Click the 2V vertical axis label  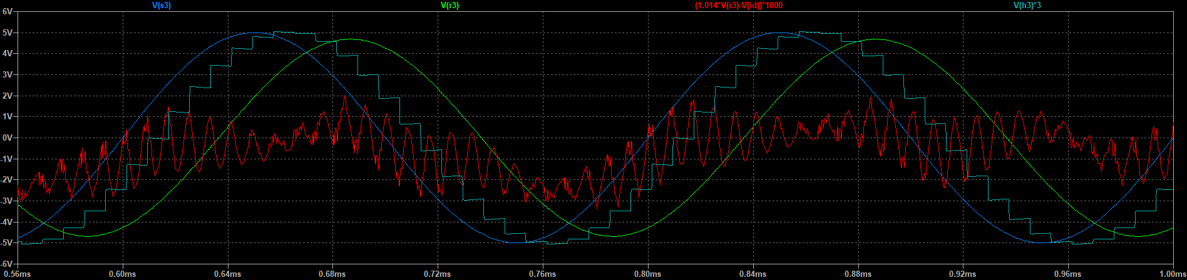[x=8, y=96]
